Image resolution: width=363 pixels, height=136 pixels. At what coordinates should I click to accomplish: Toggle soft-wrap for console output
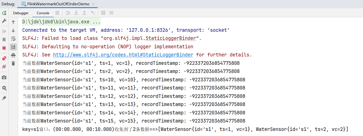pyautogui.click(x=13, y=39)
